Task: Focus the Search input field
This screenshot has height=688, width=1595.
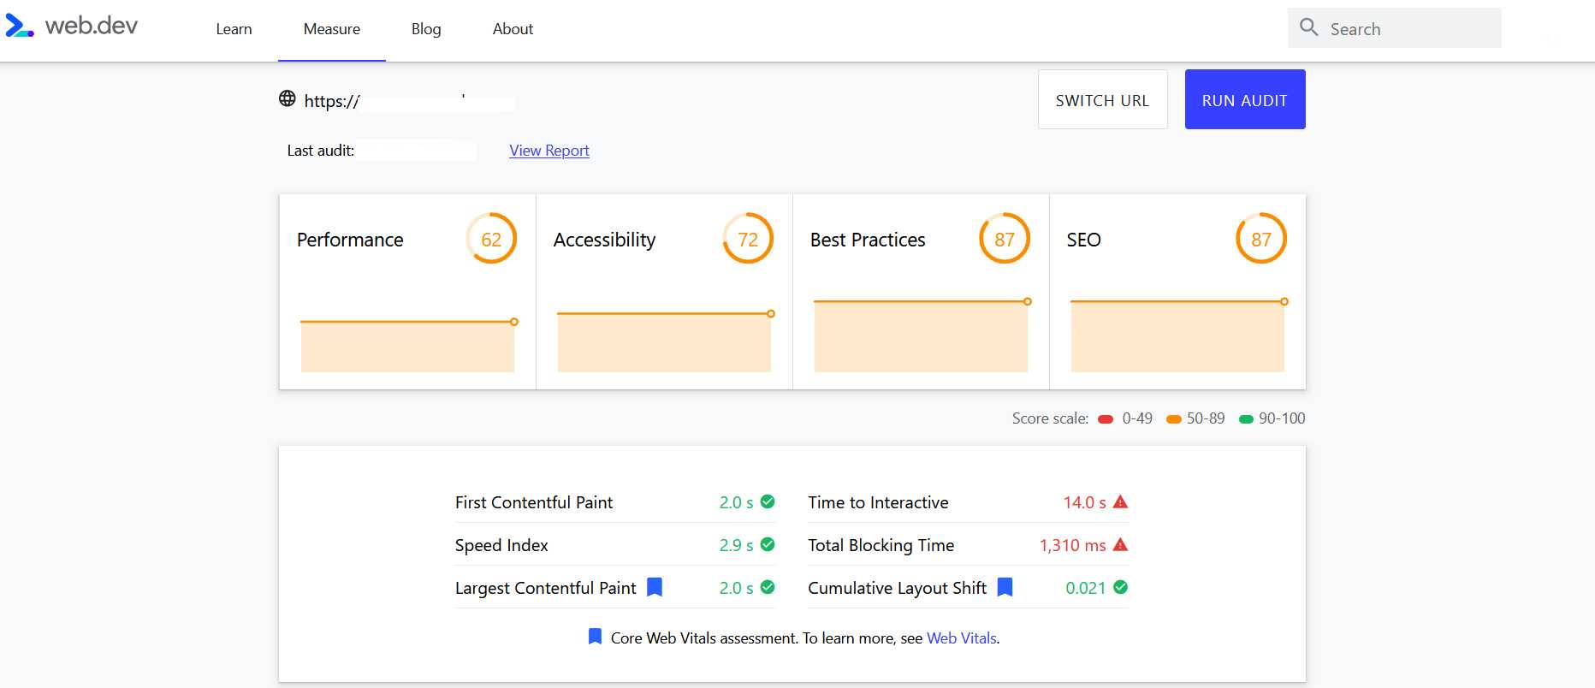Action: point(1395,28)
